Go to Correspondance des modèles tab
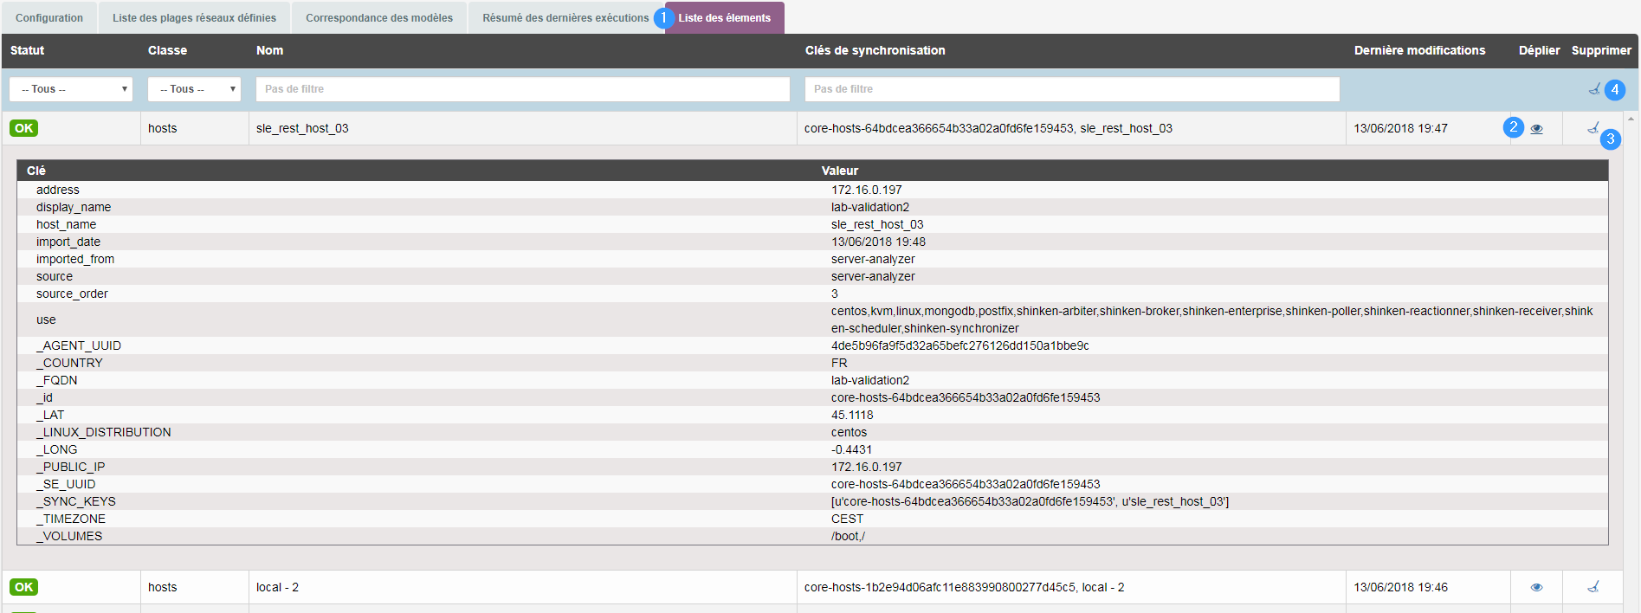1641x613 pixels. [x=379, y=18]
